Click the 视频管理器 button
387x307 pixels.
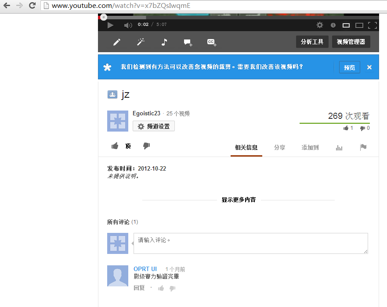click(x=351, y=42)
